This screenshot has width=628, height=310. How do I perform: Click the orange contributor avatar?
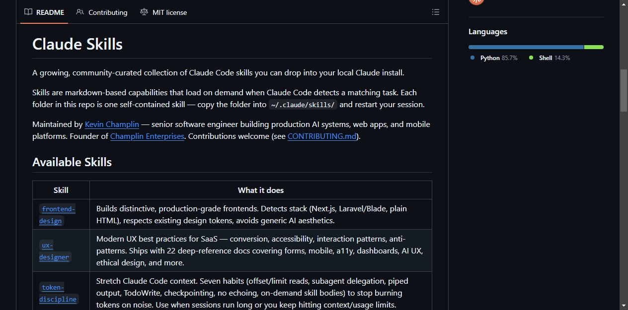476,1
